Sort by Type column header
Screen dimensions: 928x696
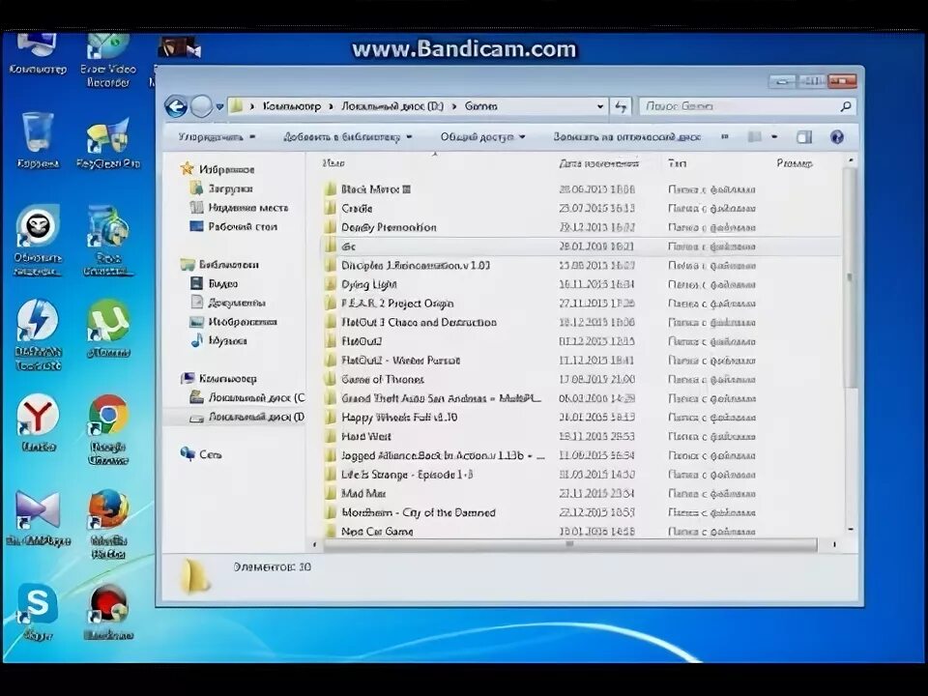(x=677, y=162)
